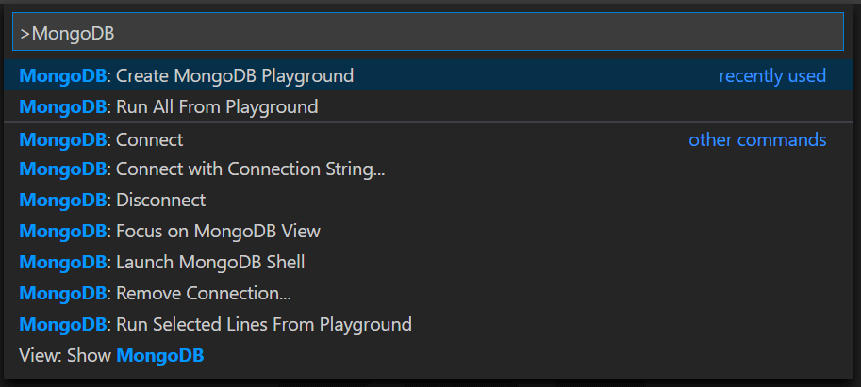Pick Run Selected Lines From Playground
This screenshot has width=861, height=387.
click(x=263, y=324)
